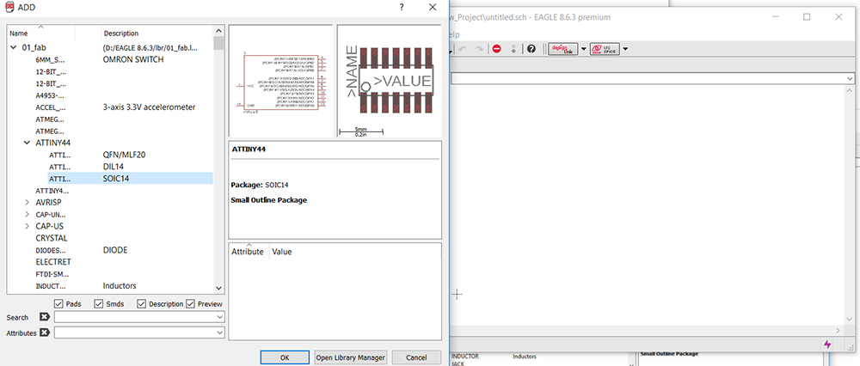Click the Undo arrow in EAGLE toolbar
The width and height of the screenshot is (860, 366).
[x=463, y=49]
